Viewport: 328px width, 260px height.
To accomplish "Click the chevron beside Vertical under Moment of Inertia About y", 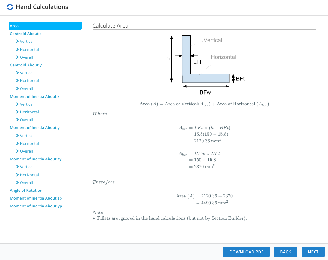I will [x=17, y=136].
